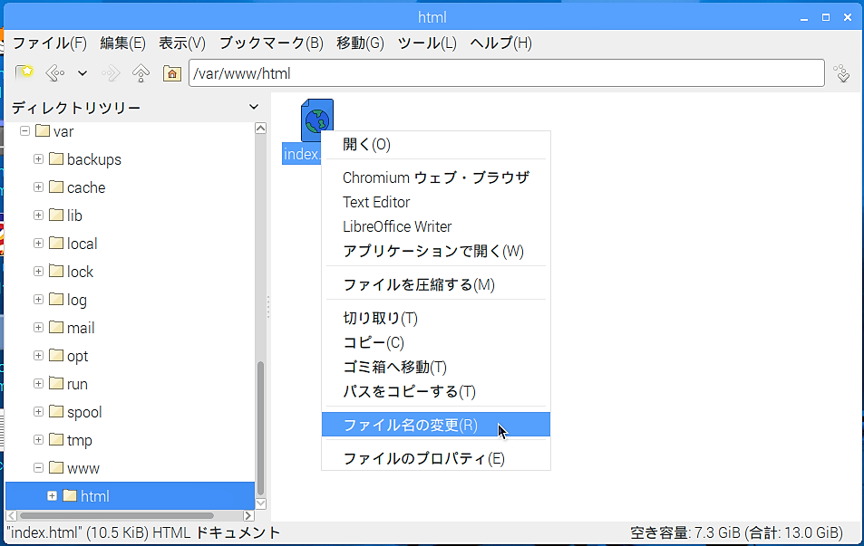Select the log folder in tree
The width and height of the screenshot is (864, 546).
point(68,300)
